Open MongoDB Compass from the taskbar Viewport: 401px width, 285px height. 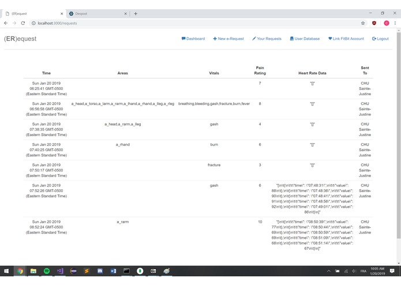(140, 271)
